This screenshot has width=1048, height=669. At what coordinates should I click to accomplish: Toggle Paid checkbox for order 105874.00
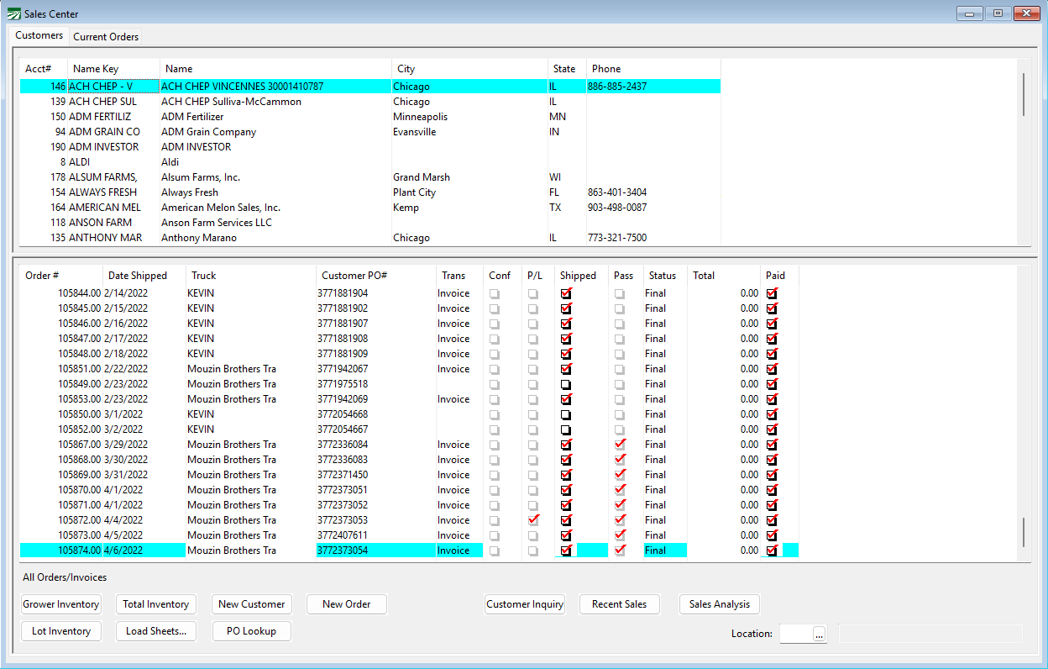point(772,550)
